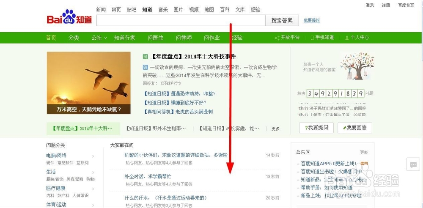
Task: Click the 开放平台 share icon
Action: click(x=277, y=38)
